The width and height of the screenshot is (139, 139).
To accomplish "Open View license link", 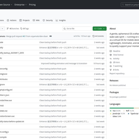I will (118, 55).
